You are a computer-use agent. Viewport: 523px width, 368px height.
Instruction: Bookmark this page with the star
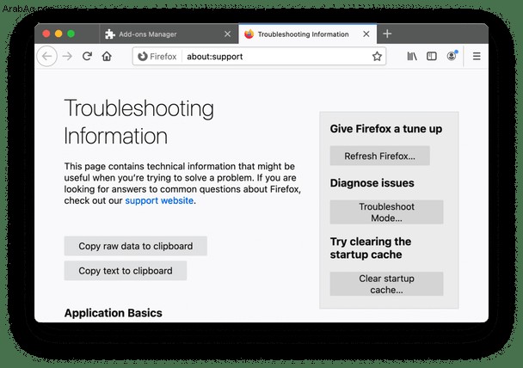[377, 57]
